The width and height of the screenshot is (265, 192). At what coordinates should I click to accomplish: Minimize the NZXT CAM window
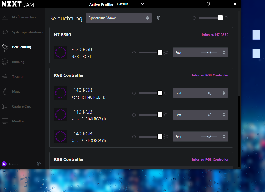point(221,4)
